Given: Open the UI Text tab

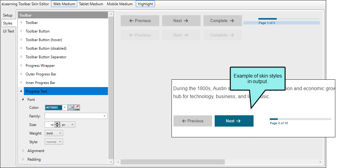Looking at the screenshot, I should coord(9,31).
